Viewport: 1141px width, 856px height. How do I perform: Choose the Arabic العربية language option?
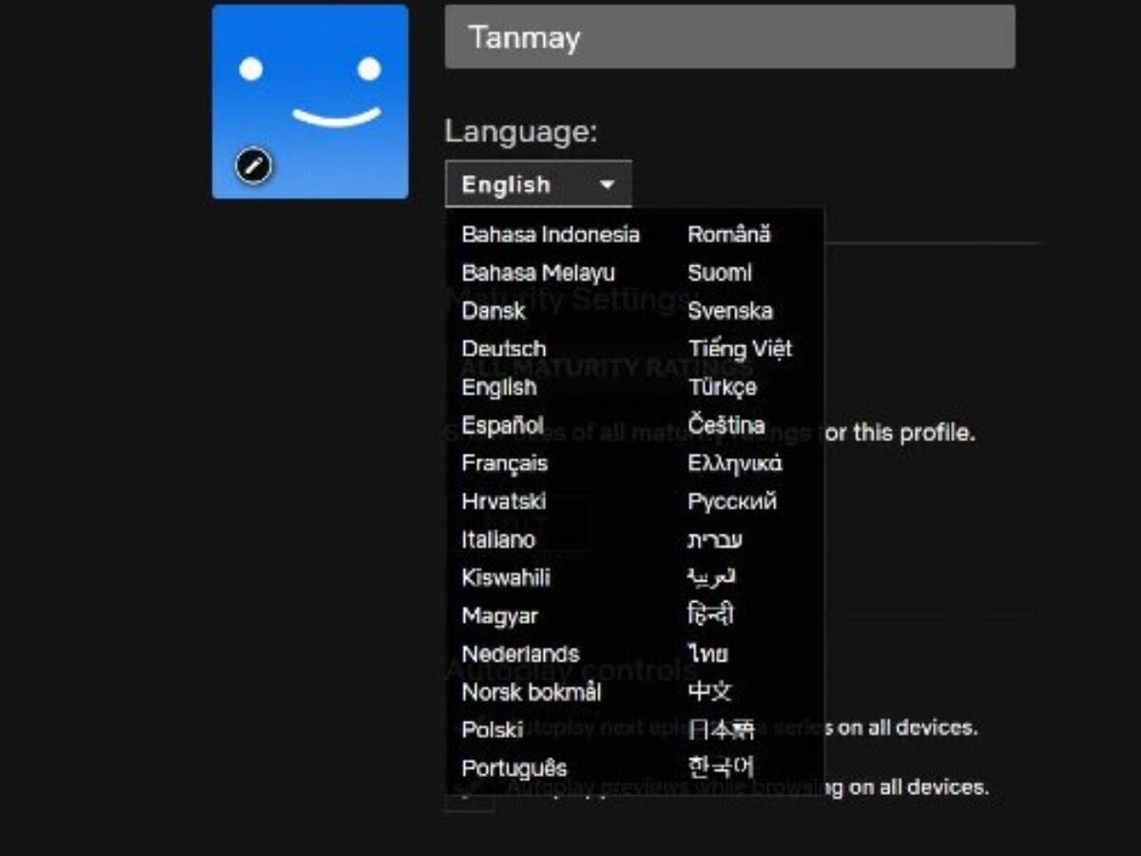[712, 577]
